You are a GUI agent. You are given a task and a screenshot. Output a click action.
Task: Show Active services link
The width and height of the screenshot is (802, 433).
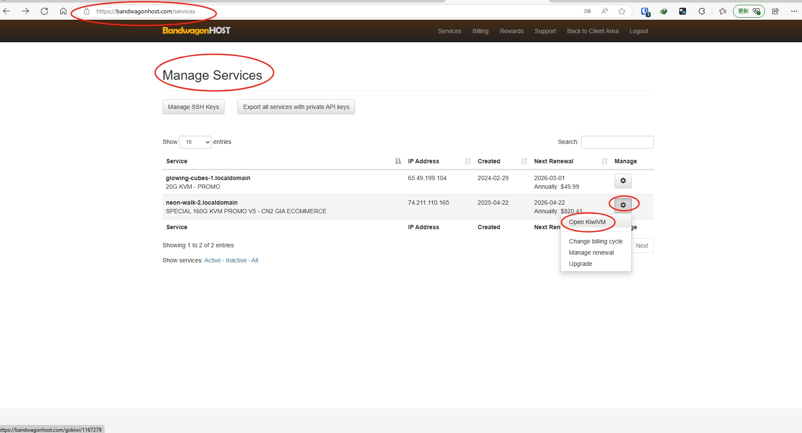coord(212,260)
